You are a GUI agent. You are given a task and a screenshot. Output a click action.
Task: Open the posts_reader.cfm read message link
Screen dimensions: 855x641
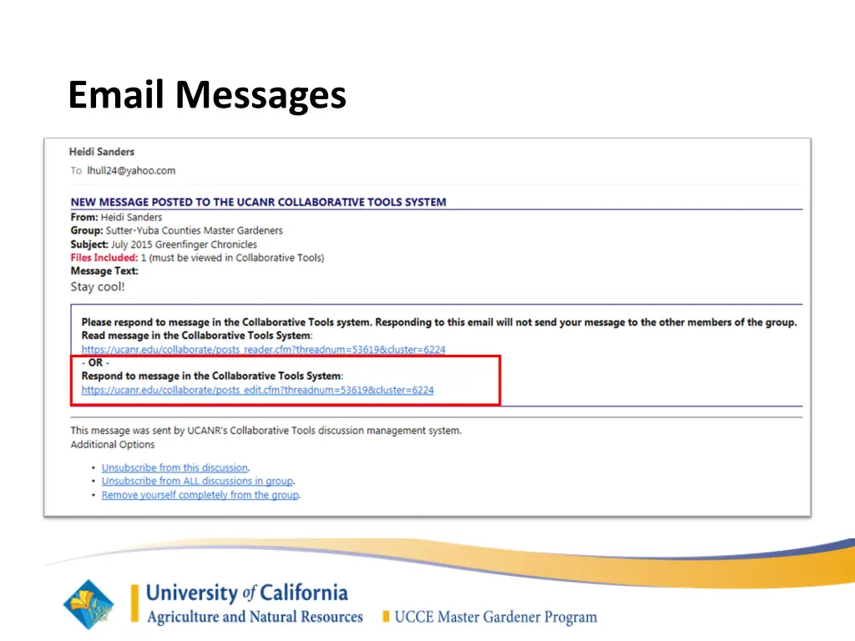click(263, 350)
